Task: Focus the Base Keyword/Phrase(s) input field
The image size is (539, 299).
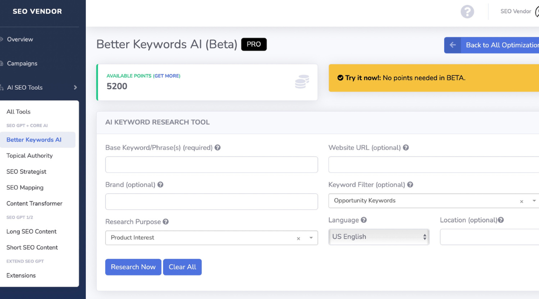Action: tap(212, 165)
